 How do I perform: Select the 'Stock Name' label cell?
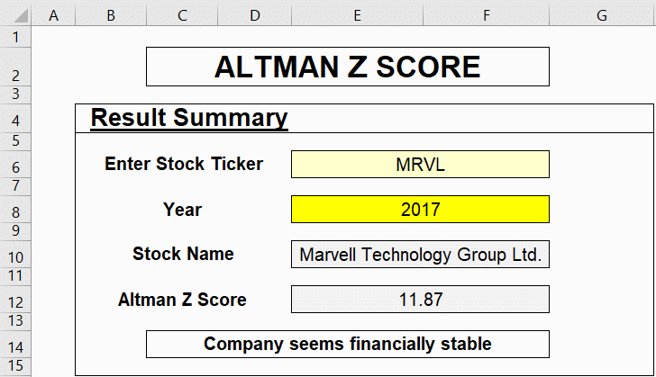pyautogui.click(x=183, y=254)
